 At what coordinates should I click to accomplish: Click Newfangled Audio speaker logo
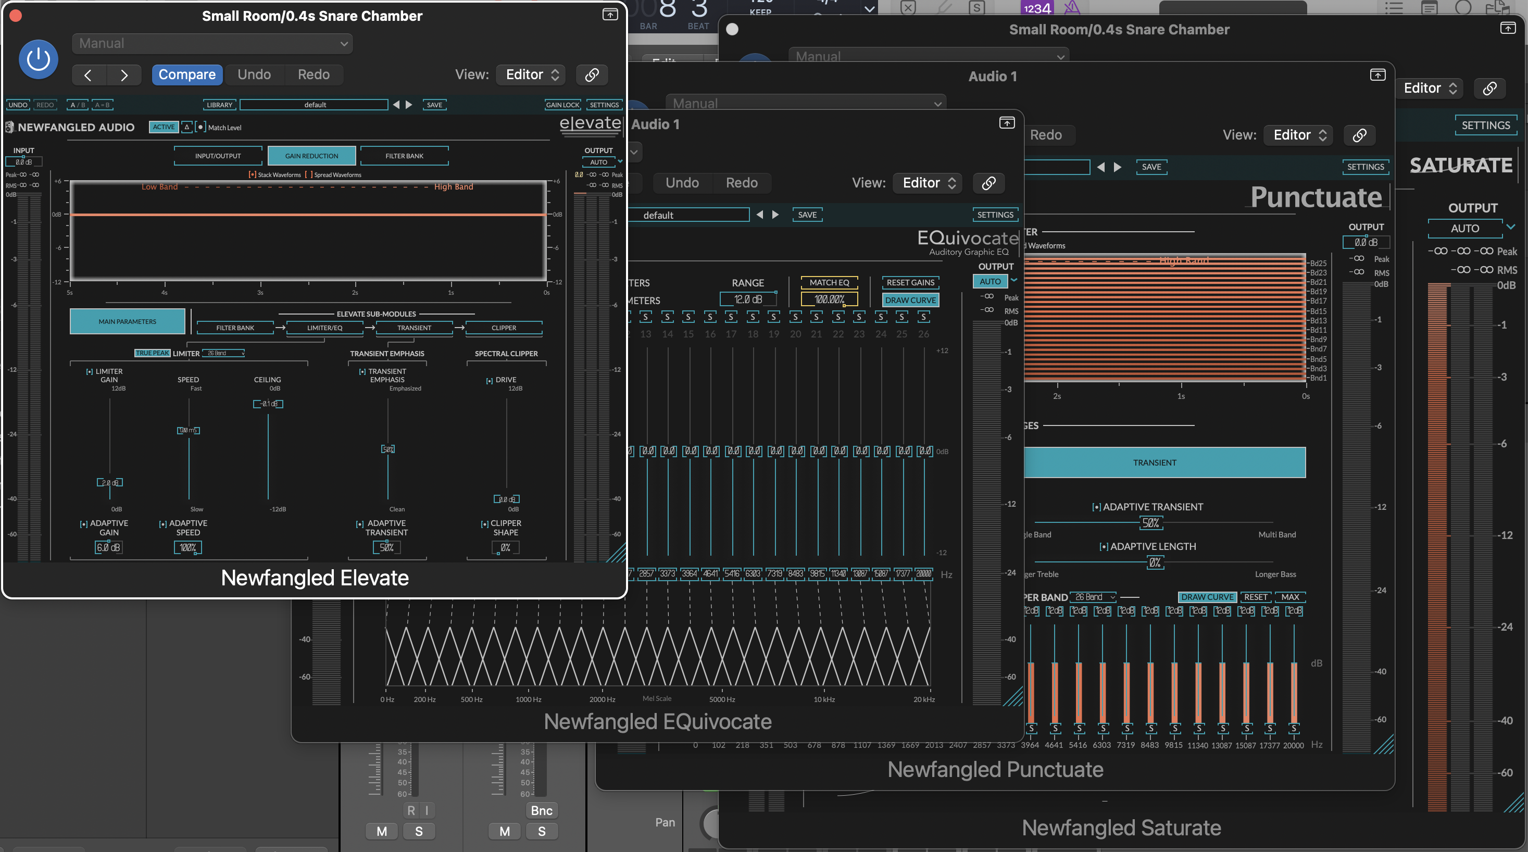point(9,127)
